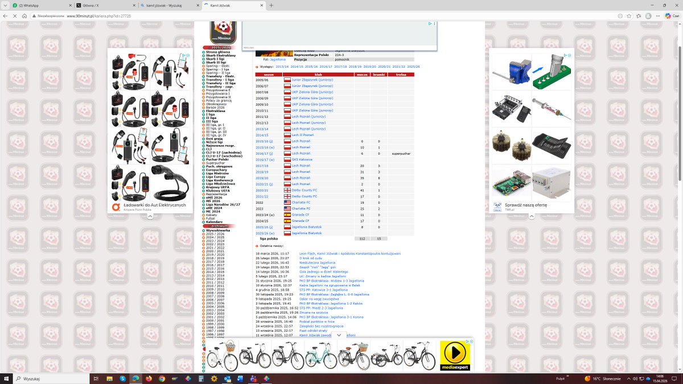Open the 2013/14 appearances link

tap(282, 67)
